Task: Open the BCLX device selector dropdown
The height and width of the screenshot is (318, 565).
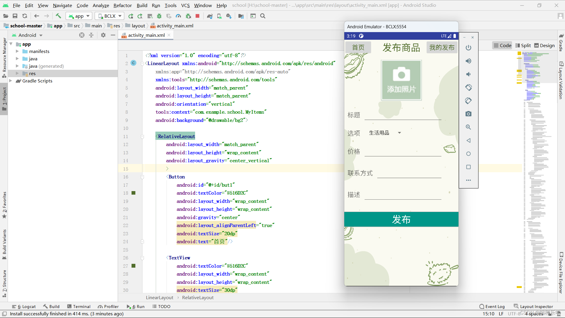Action: [109, 16]
